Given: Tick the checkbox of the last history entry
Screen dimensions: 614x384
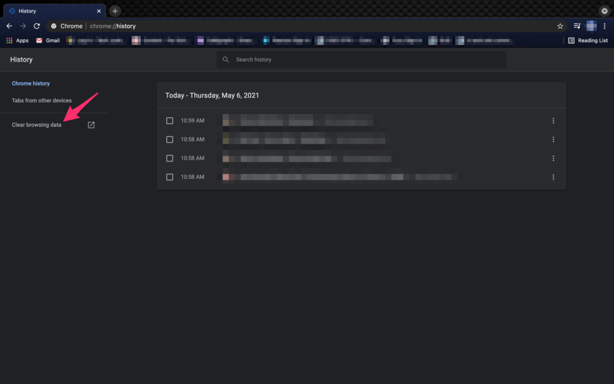Looking at the screenshot, I should [170, 177].
